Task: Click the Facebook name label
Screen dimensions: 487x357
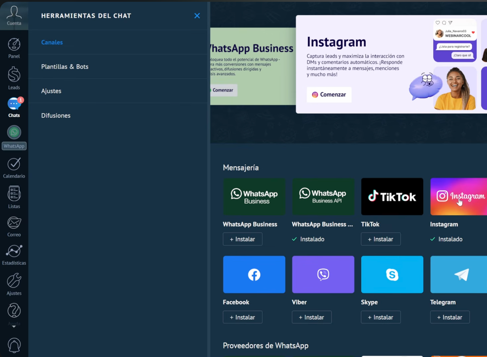Action: pyautogui.click(x=236, y=302)
